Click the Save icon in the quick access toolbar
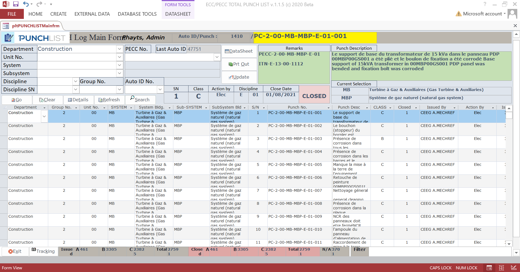This screenshot has width=520, height=272. click(x=16, y=4)
